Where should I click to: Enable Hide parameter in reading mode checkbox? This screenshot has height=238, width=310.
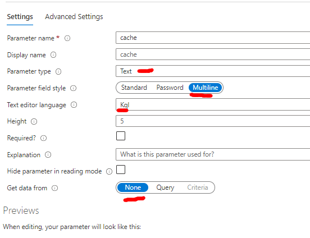[121, 170]
